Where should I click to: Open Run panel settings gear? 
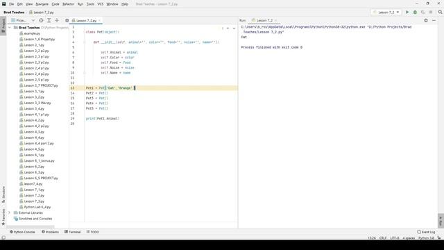pos(426,20)
